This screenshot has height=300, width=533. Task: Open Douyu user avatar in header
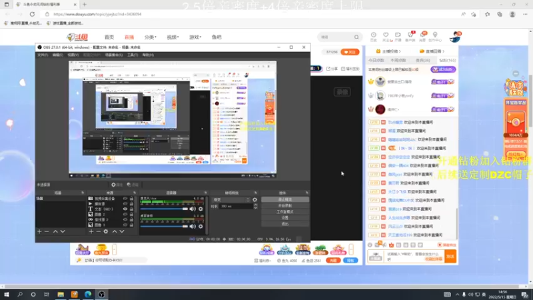[x=454, y=37]
